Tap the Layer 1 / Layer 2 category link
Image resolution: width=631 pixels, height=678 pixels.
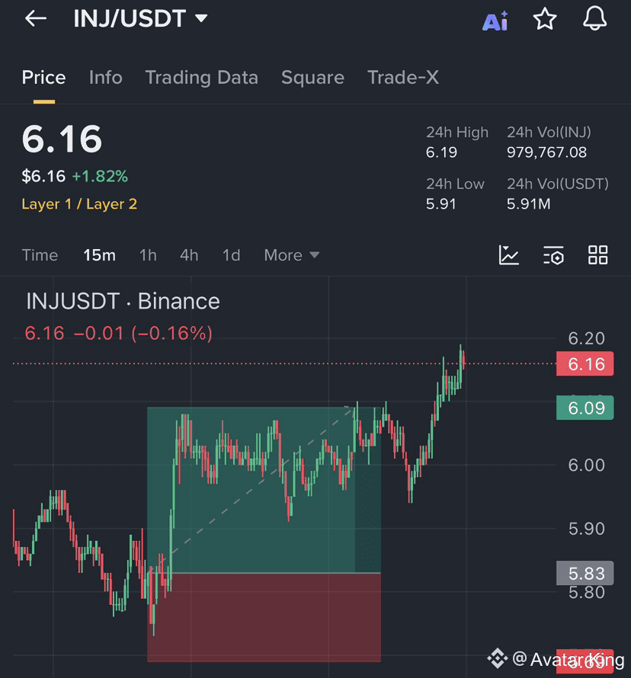[79, 204]
